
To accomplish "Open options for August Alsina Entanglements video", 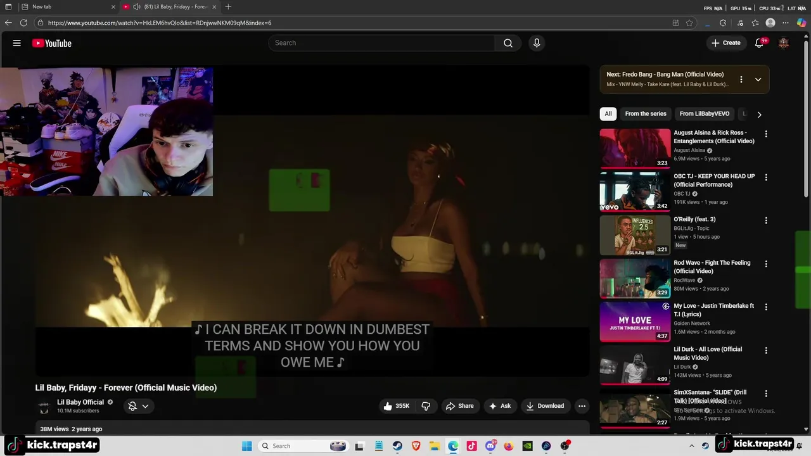I will [766, 134].
